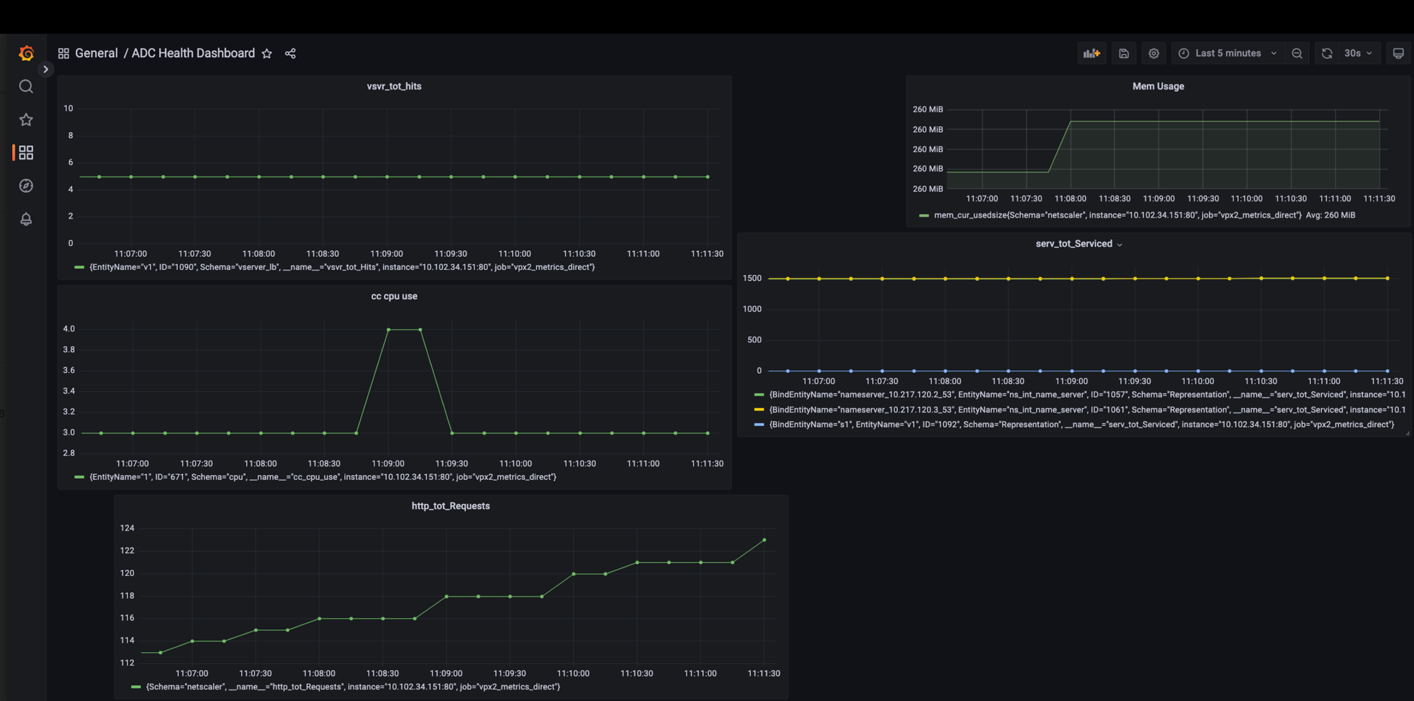
Task: Open the Last 5 minutes time picker
Action: pos(1228,54)
